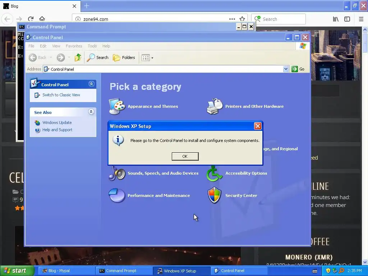Click the Back button in Control Panel toolbar

click(x=37, y=57)
